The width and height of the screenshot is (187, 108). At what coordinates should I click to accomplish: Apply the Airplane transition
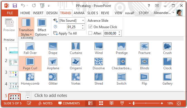click(53, 64)
